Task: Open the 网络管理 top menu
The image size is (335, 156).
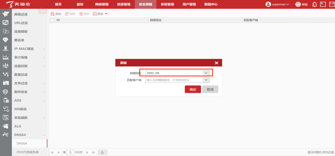Action: click(102, 4)
